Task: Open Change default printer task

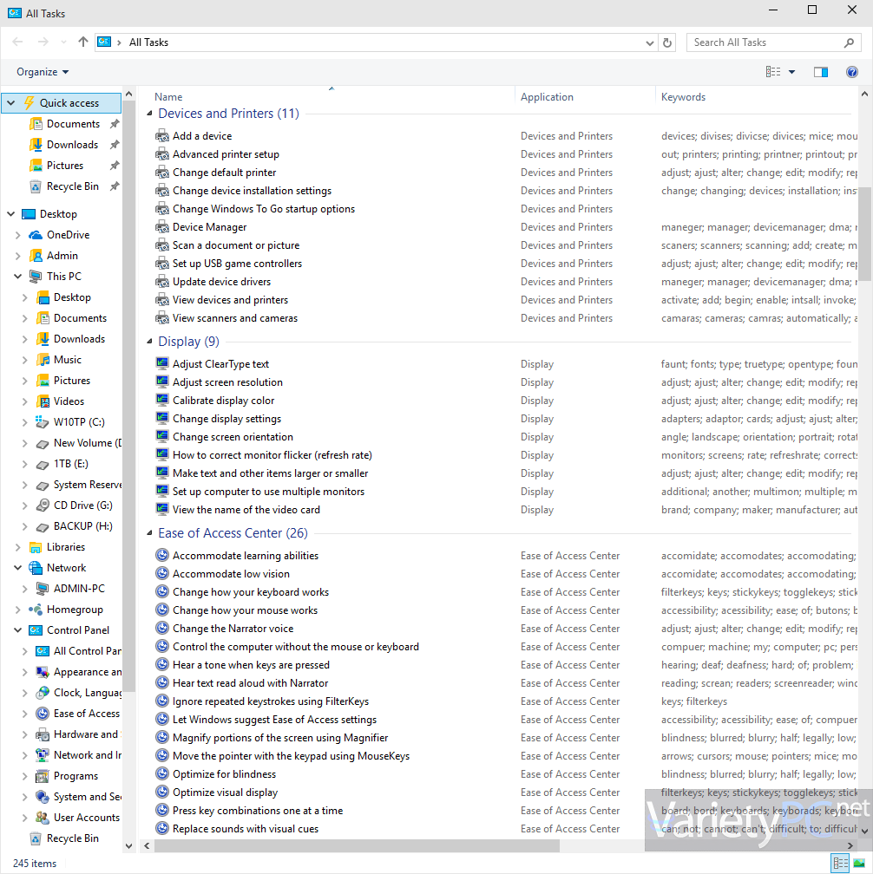Action: pos(224,173)
